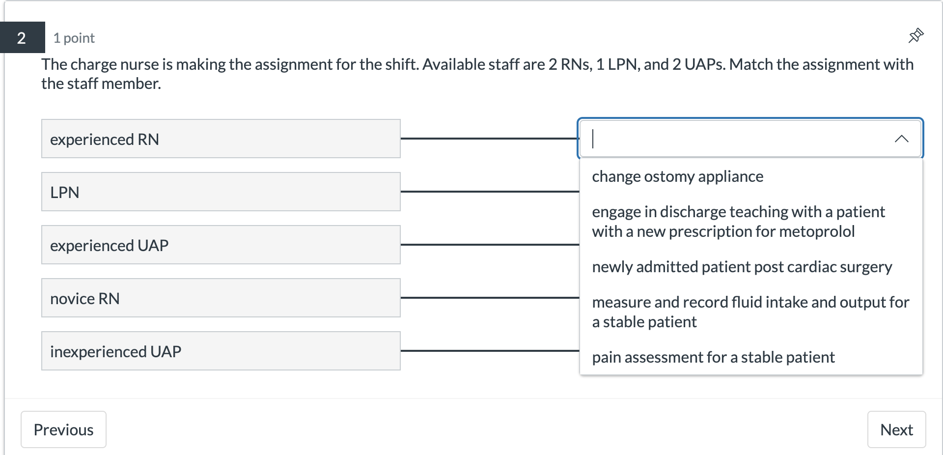This screenshot has height=455, width=943.
Task: Click the "novice RN" match box
Action: tap(221, 298)
